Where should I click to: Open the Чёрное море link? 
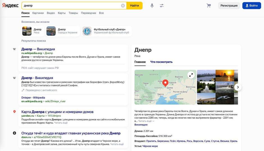coord(150,146)
